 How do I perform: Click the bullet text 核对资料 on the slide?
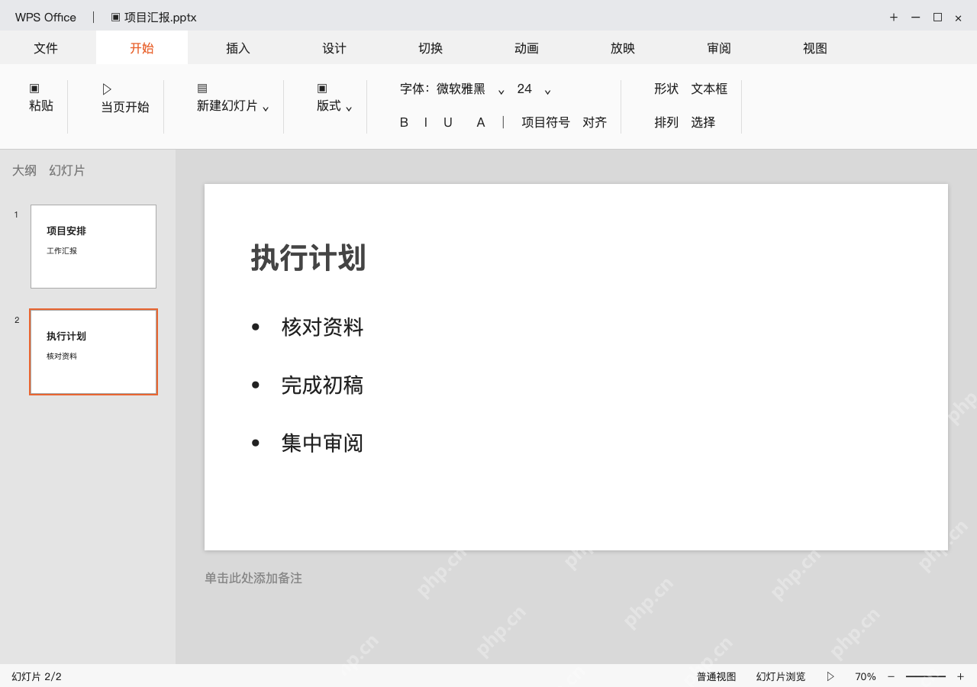coord(322,327)
